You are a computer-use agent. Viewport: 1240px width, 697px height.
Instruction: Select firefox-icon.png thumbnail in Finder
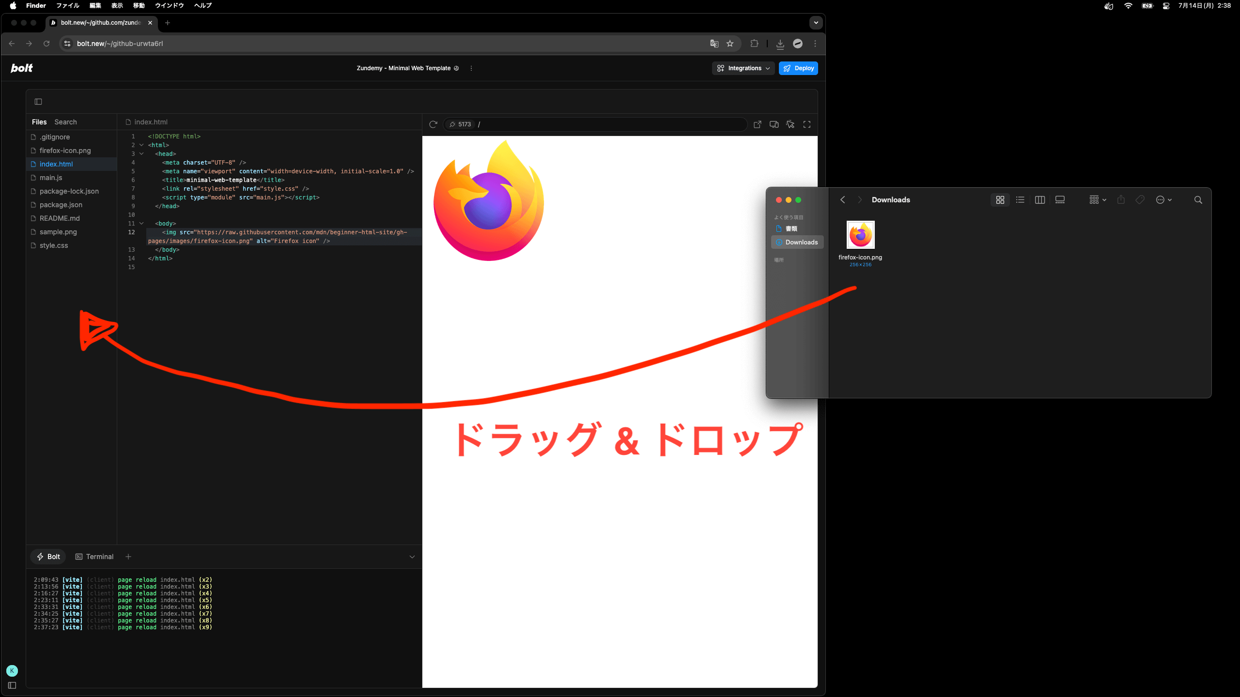click(860, 235)
